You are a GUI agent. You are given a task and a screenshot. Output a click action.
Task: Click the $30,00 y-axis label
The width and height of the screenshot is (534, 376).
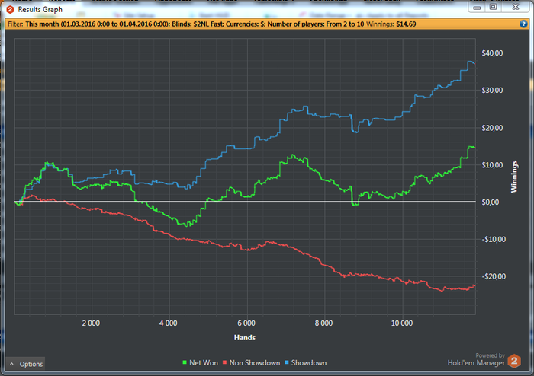click(492, 91)
